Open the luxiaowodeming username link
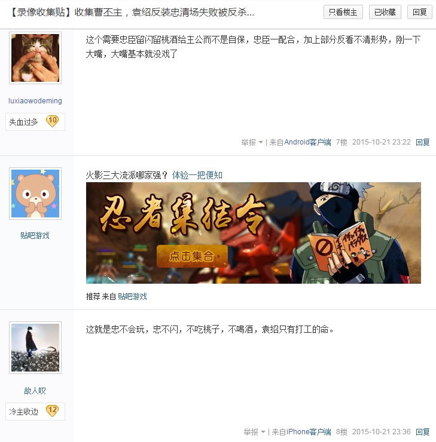This screenshot has width=436, height=442. [x=35, y=101]
